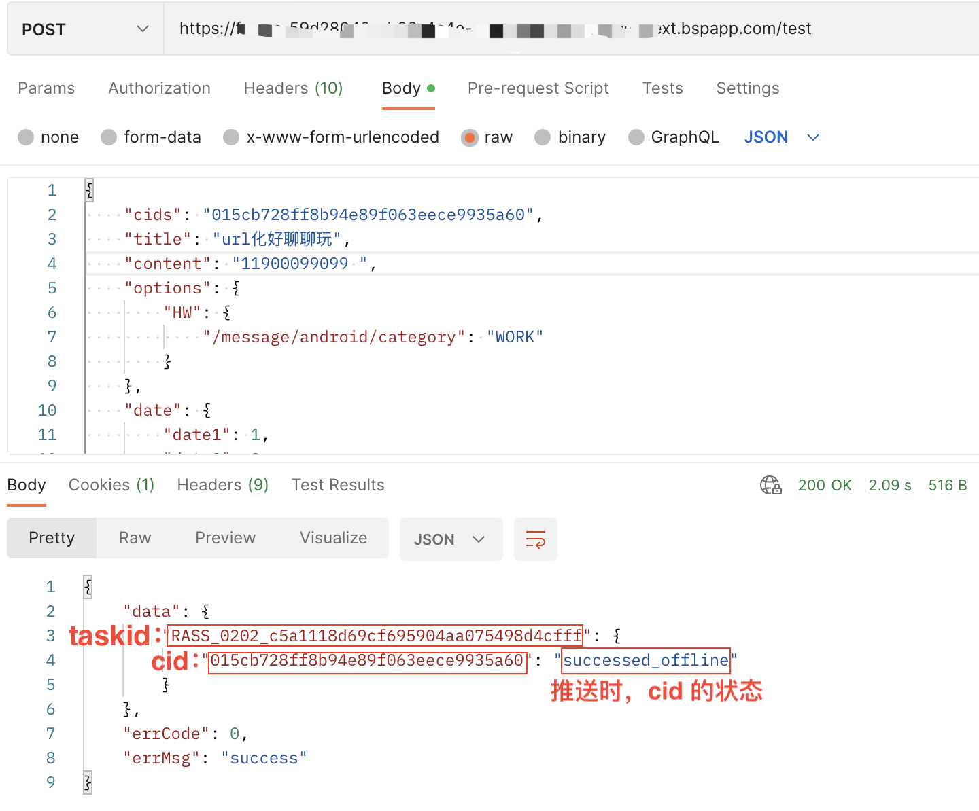Select the binary body radio button
Image resolution: width=979 pixels, height=811 pixels.
coord(543,137)
